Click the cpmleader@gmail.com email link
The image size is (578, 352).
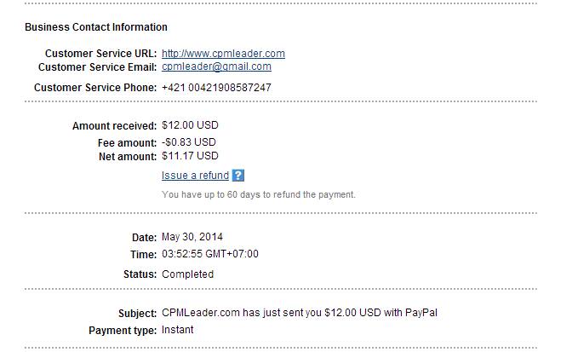[216, 66]
